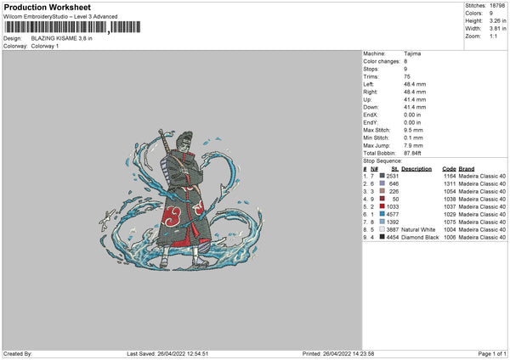Image resolution: width=510 pixels, height=360 pixels.
Task: Click stitch count 4577 in row 6
Action: [392, 215]
